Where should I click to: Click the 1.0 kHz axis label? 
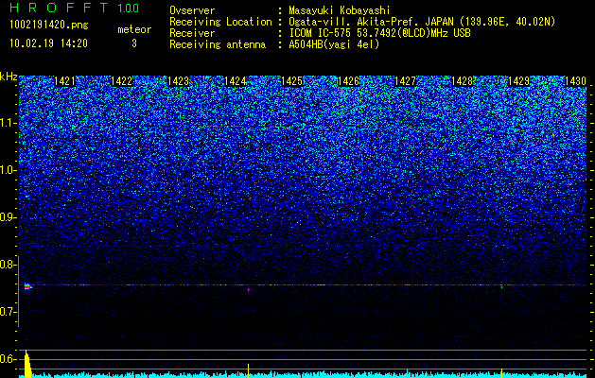(7, 170)
